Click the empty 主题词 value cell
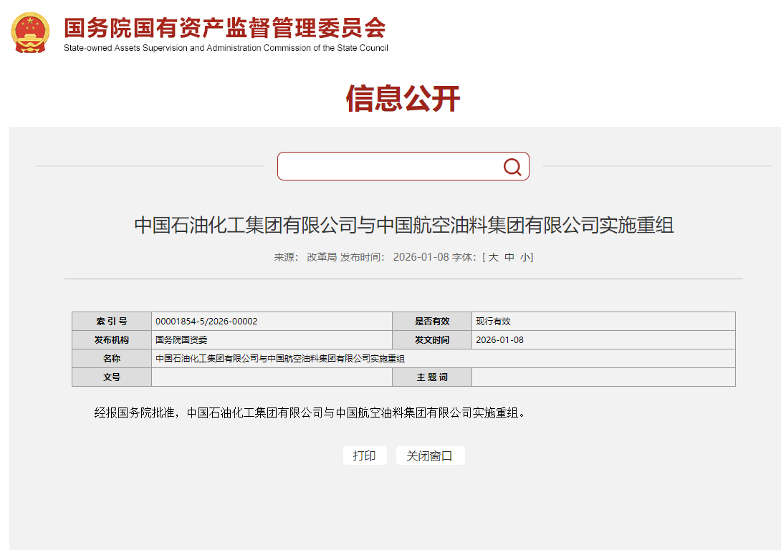The height and width of the screenshot is (550, 781). [603, 377]
